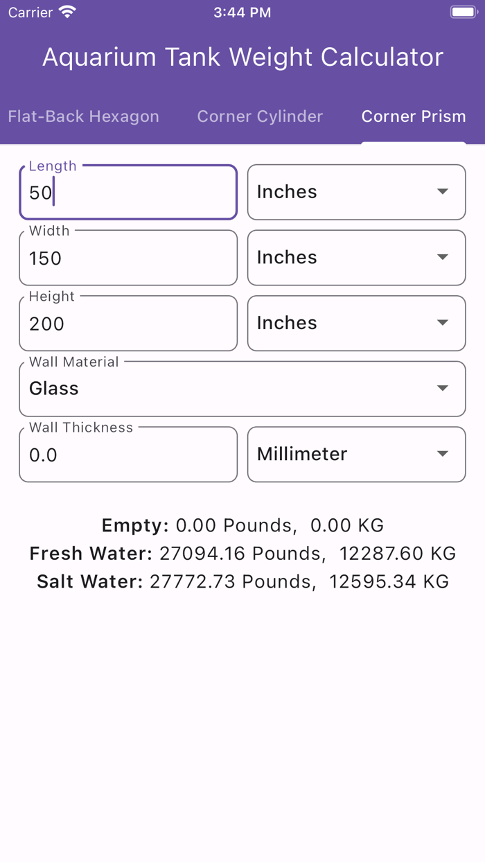Screen dimensions: 485x862
Task: Open the Height unit dropdown
Action: [356, 323]
